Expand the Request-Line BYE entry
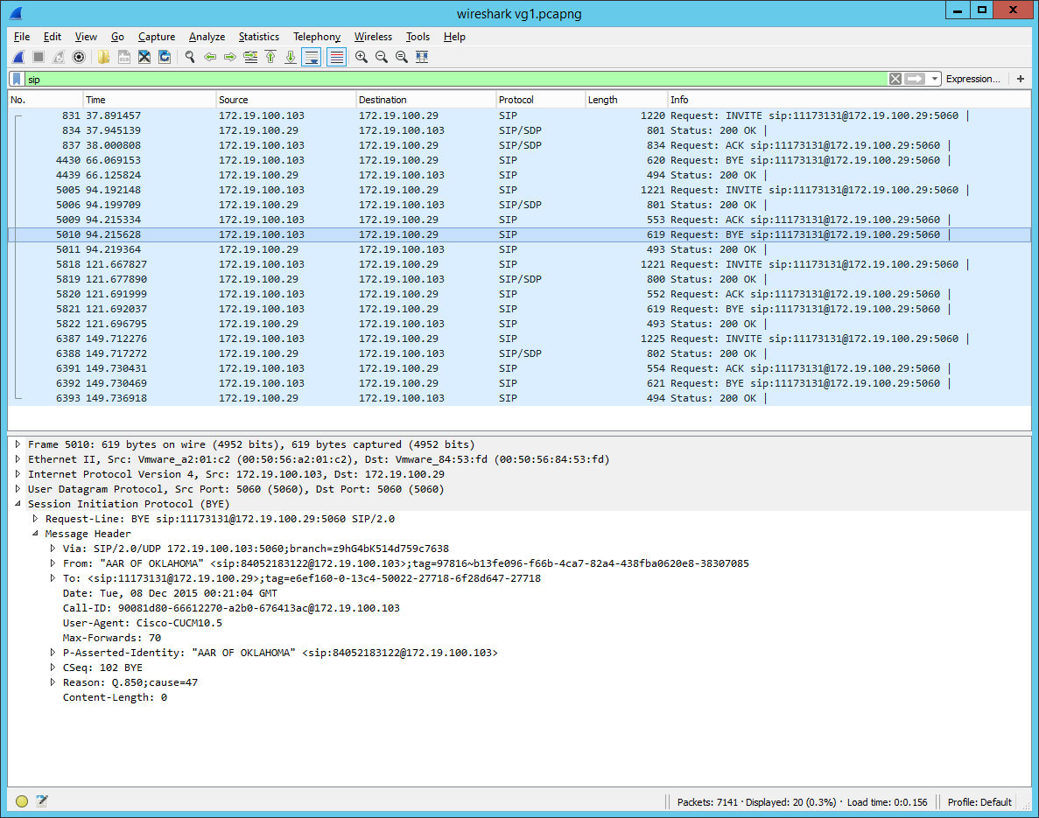Viewport: 1039px width, 818px height. point(35,519)
